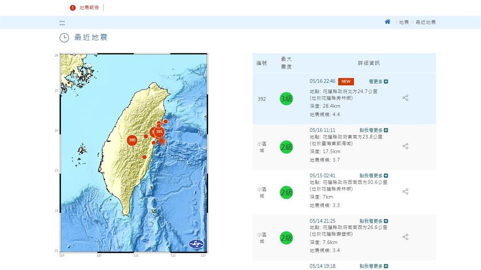This screenshot has height=270, width=481.
Task: Click 小區域 label for 05/15 02:41 row
Action: (x=262, y=193)
